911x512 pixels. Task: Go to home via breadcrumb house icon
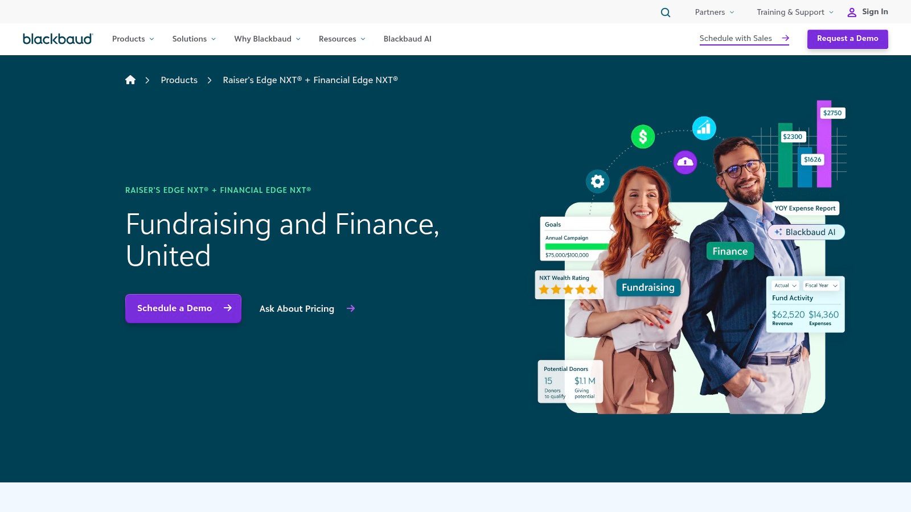pos(130,80)
